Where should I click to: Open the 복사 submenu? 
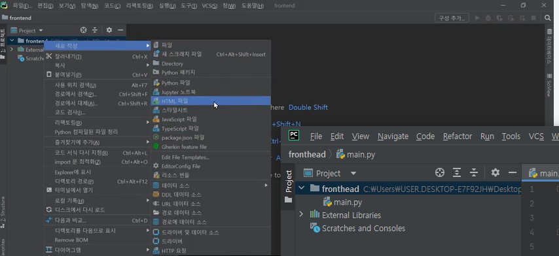pyautogui.click(x=97, y=65)
